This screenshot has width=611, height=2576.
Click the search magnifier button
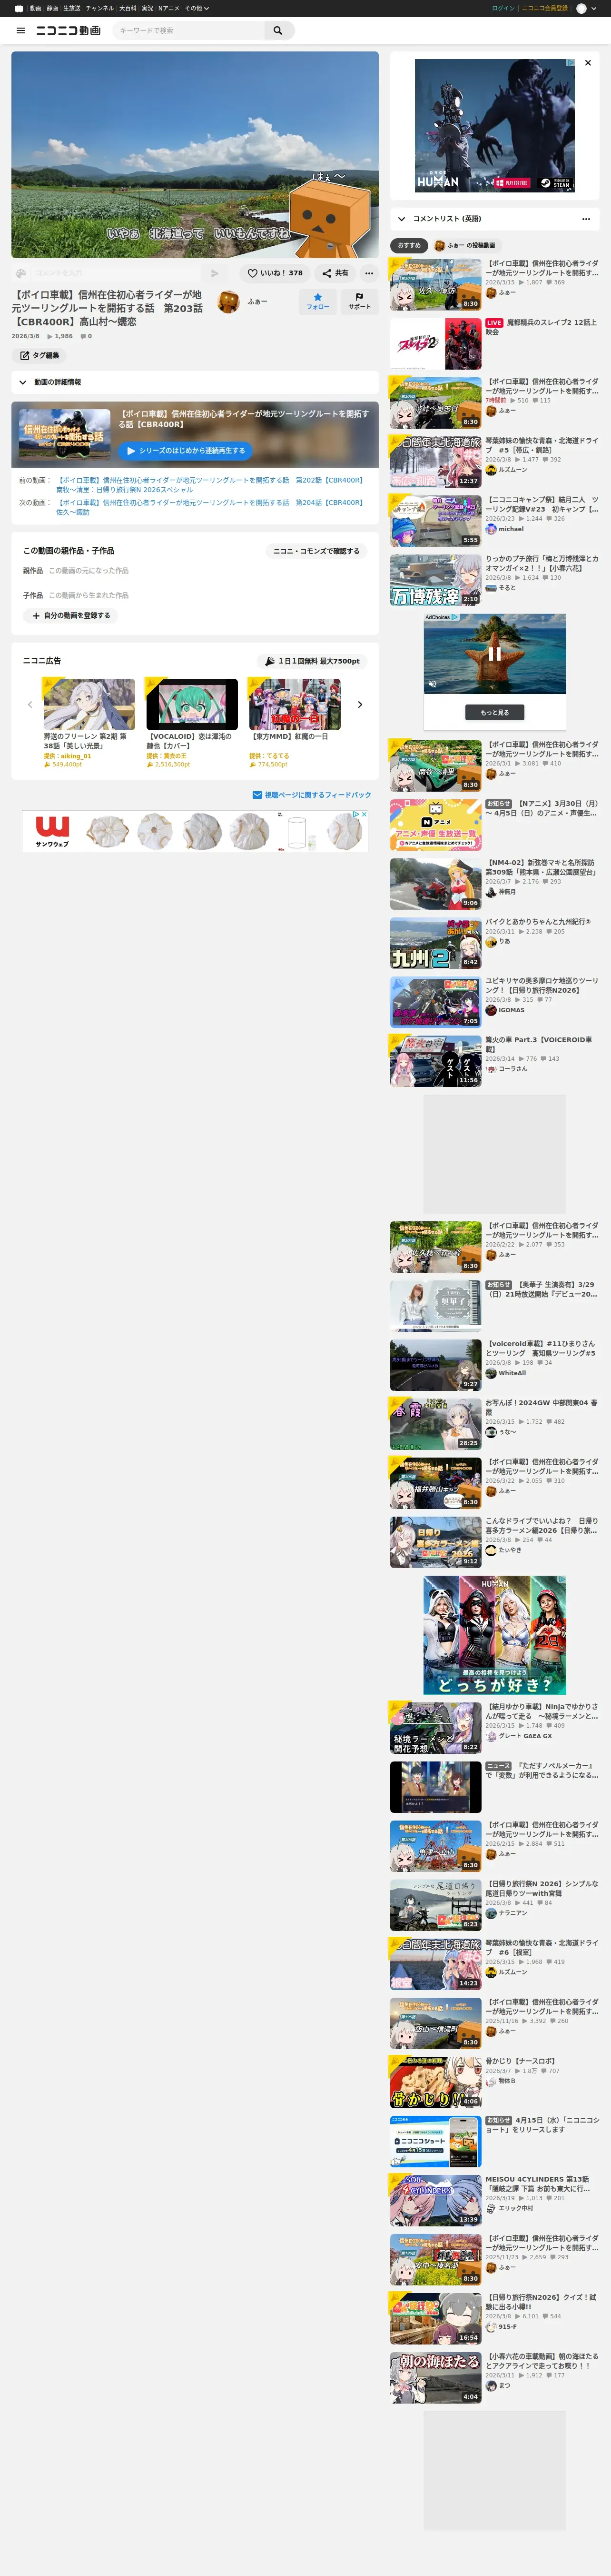click(278, 31)
